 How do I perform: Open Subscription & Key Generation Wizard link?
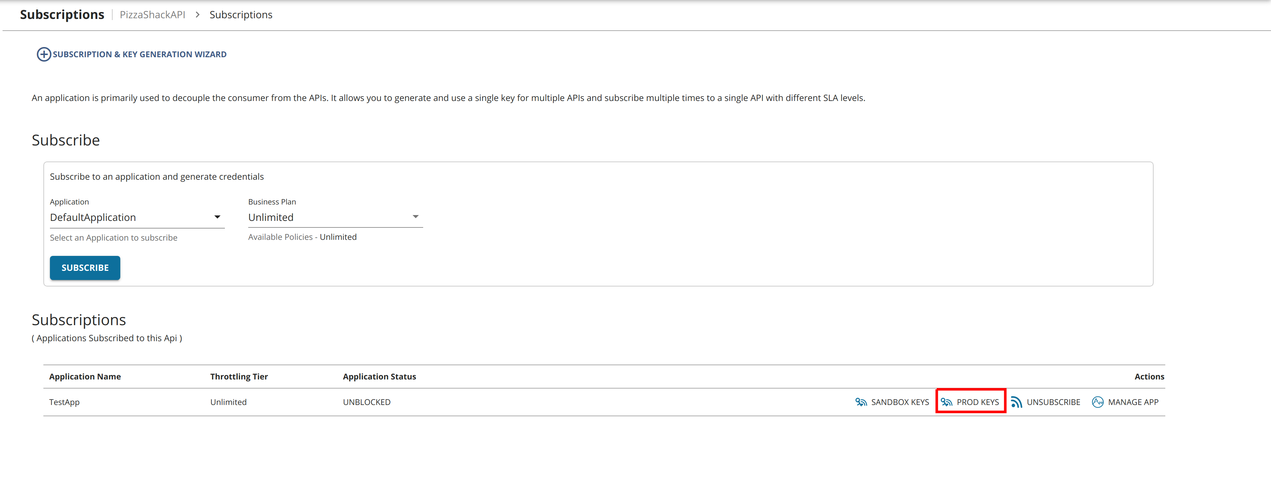140,54
